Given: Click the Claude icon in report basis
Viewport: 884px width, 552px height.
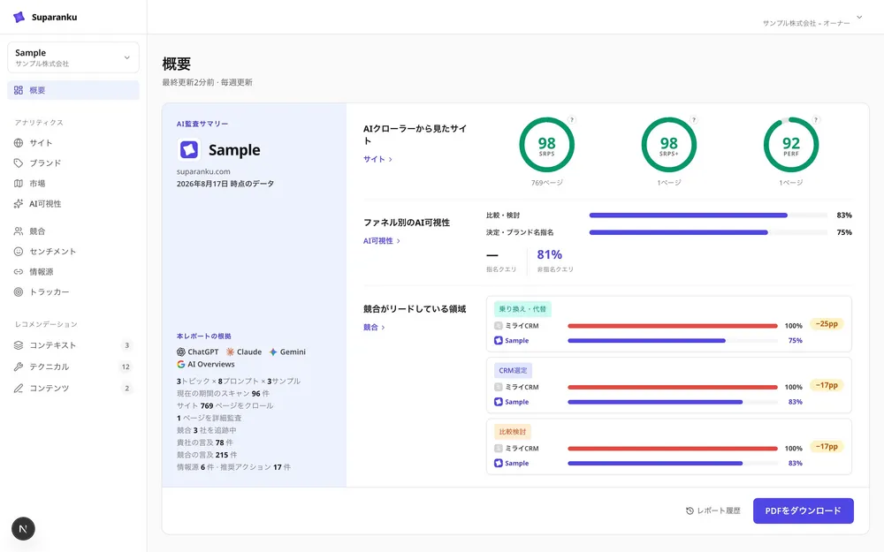Looking at the screenshot, I should pyautogui.click(x=230, y=352).
